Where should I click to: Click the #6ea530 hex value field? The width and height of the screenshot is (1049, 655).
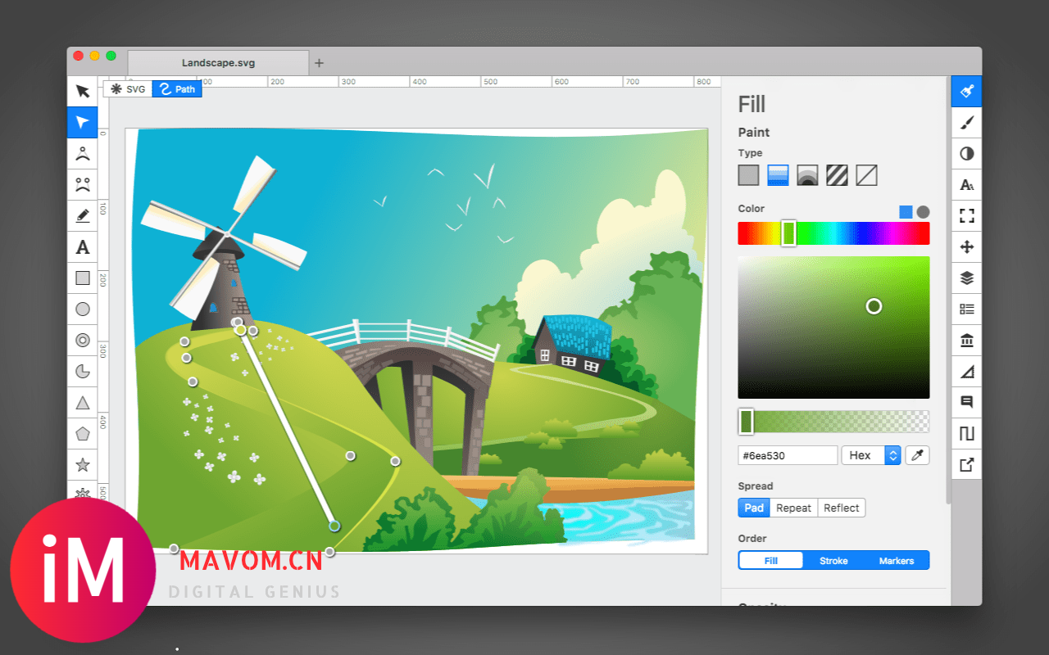click(x=788, y=455)
